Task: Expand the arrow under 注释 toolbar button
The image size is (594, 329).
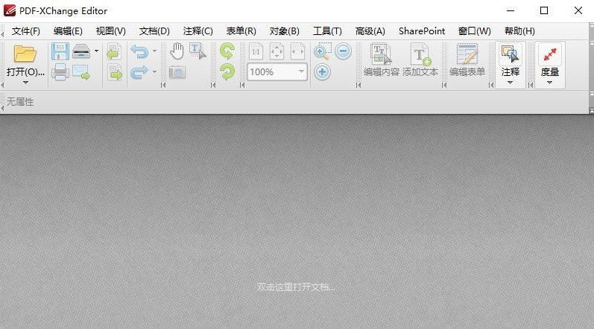Action: tap(510, 83)
